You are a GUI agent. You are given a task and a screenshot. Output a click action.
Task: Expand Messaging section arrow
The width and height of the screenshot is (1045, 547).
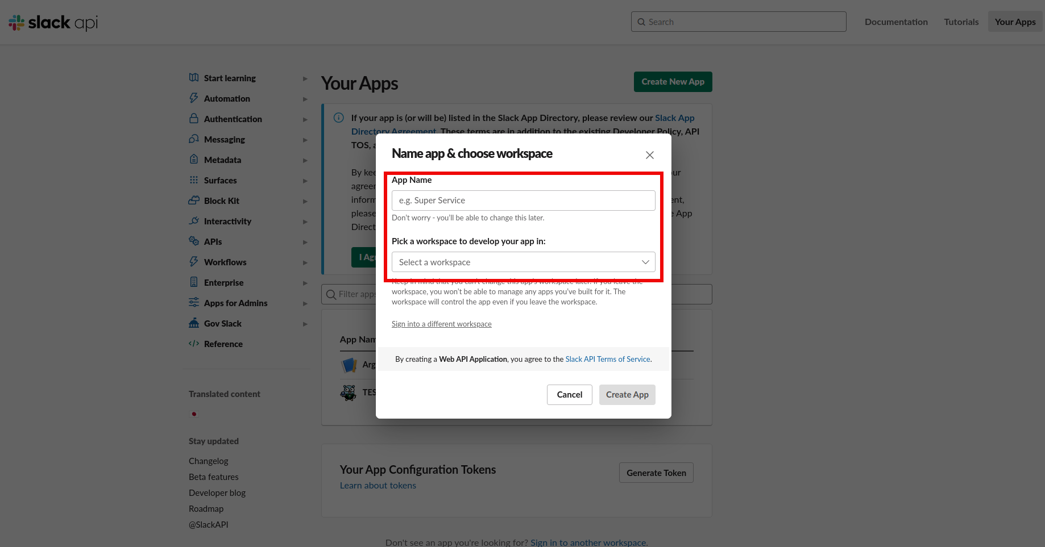tap(305, 140)
